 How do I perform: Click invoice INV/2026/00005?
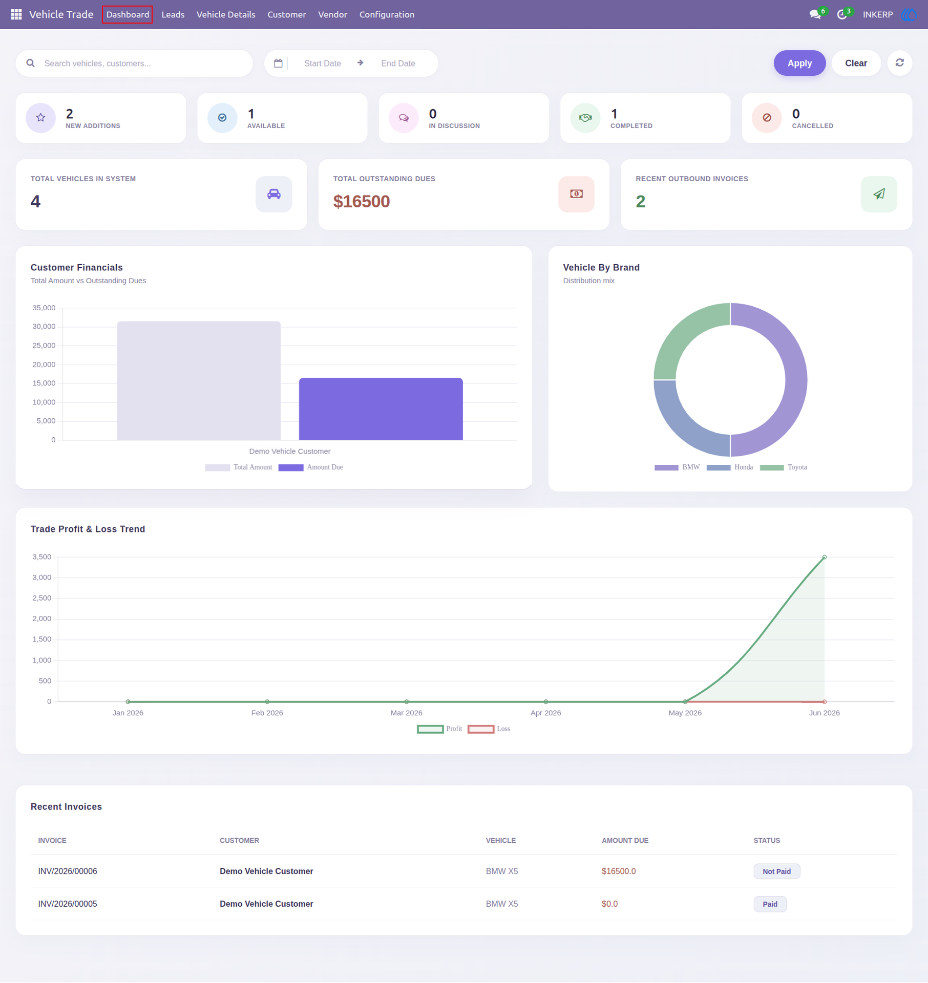coord(68,904)
